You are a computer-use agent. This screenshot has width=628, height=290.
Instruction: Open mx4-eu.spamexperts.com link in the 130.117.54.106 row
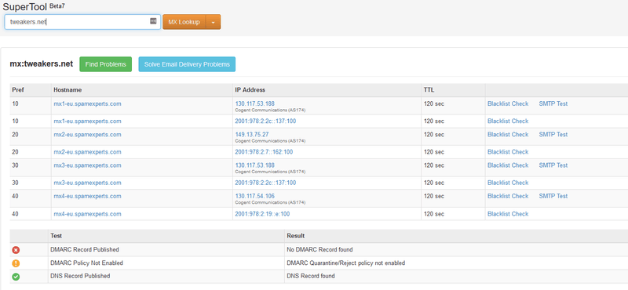coord(87,196)
